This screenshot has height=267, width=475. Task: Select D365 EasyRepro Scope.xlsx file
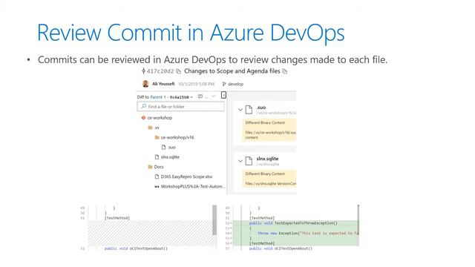pyautogui.click(x=186, y=177)
